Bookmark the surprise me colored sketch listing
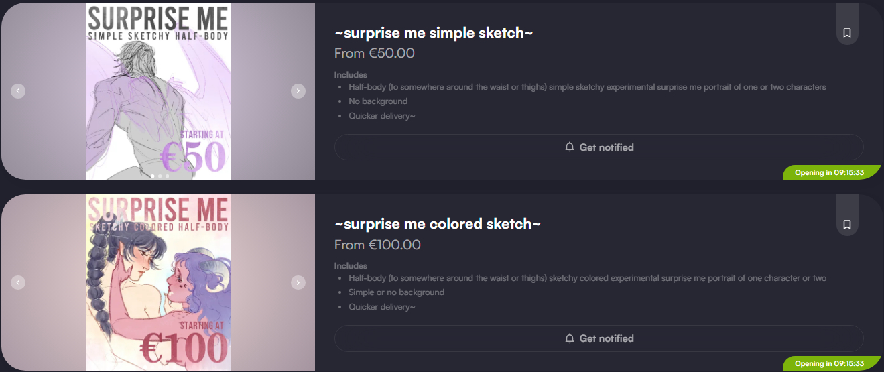 tap(847, 224)
